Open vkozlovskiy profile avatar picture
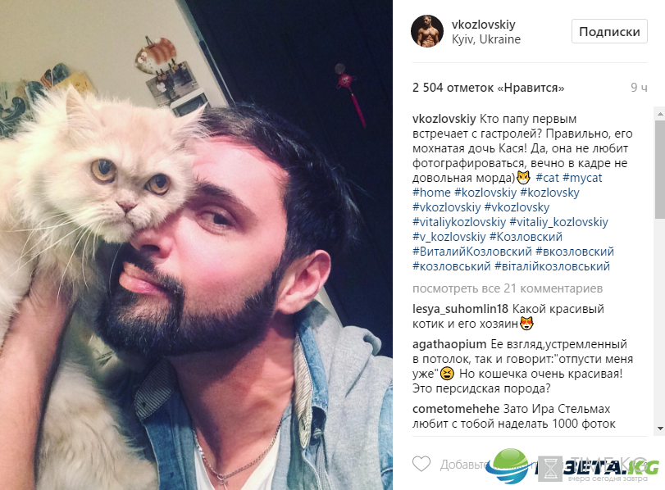 pyautogui.click(x=427, y=31)
